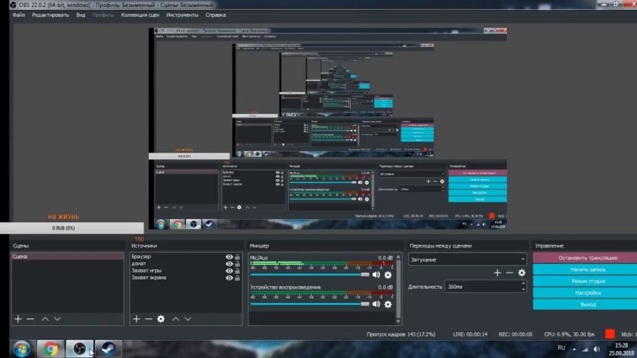The width and height of the screenshot is (637, 358).
Task: Open transition properties gear icon
Action: tap(522, 273)
